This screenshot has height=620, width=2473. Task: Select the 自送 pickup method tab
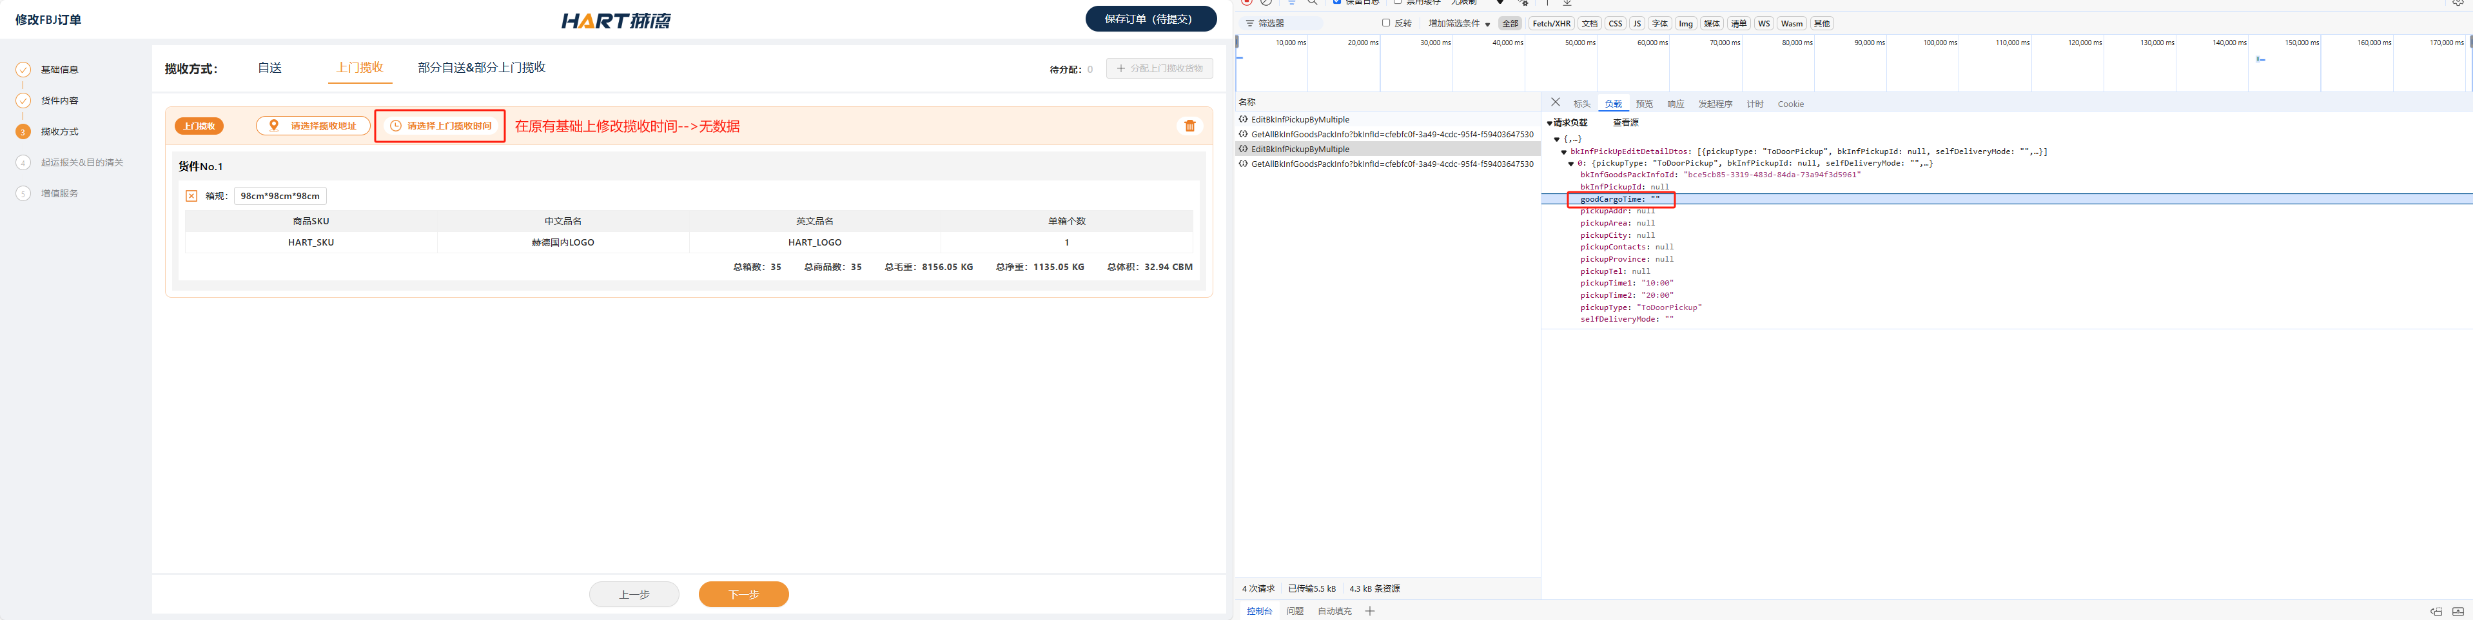[x=269, y=68]
